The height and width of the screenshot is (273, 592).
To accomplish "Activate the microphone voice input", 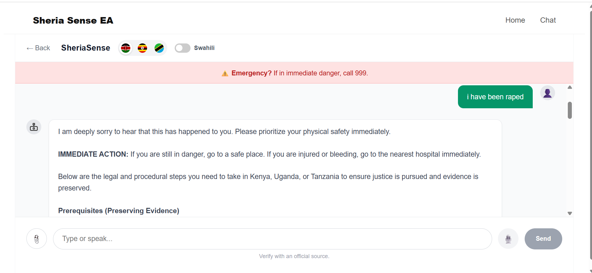I will pyautogui.click(x=508, y=239).
